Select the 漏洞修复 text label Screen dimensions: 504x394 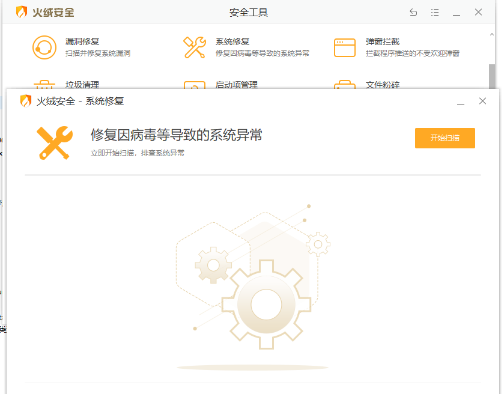pyautogui.click(x=82, y=41)
